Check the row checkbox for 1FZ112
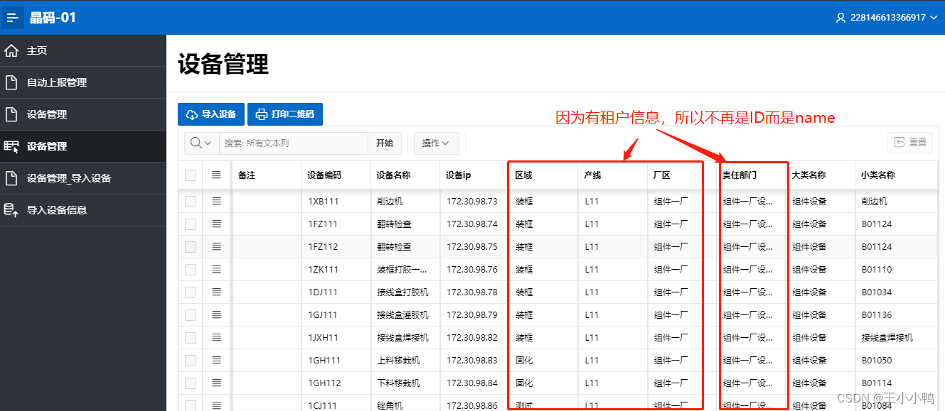 191,247
